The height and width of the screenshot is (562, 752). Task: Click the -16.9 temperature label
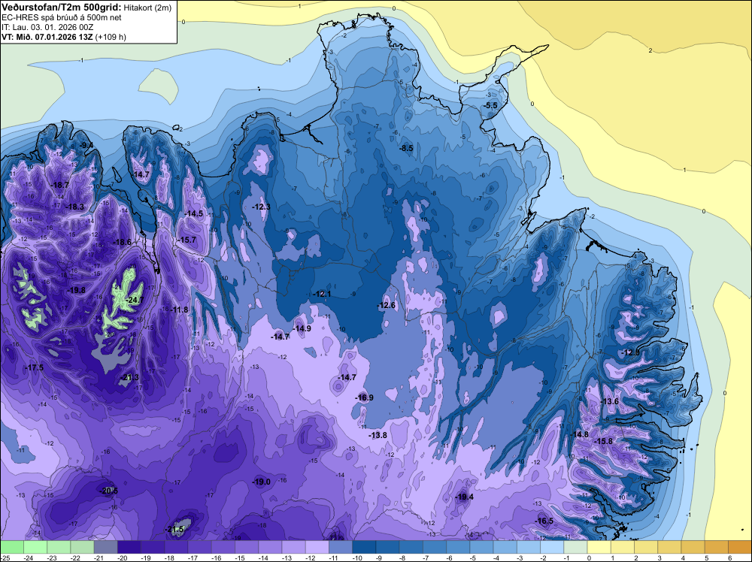(x=364, y=397)
